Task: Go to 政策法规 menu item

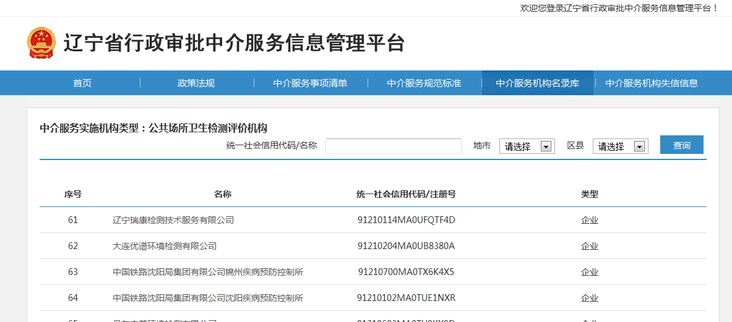Action: (196, 83)
